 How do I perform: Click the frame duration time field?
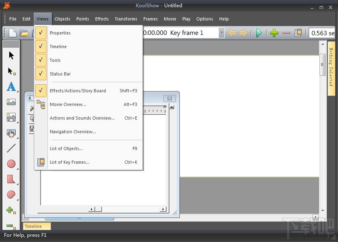322,33
